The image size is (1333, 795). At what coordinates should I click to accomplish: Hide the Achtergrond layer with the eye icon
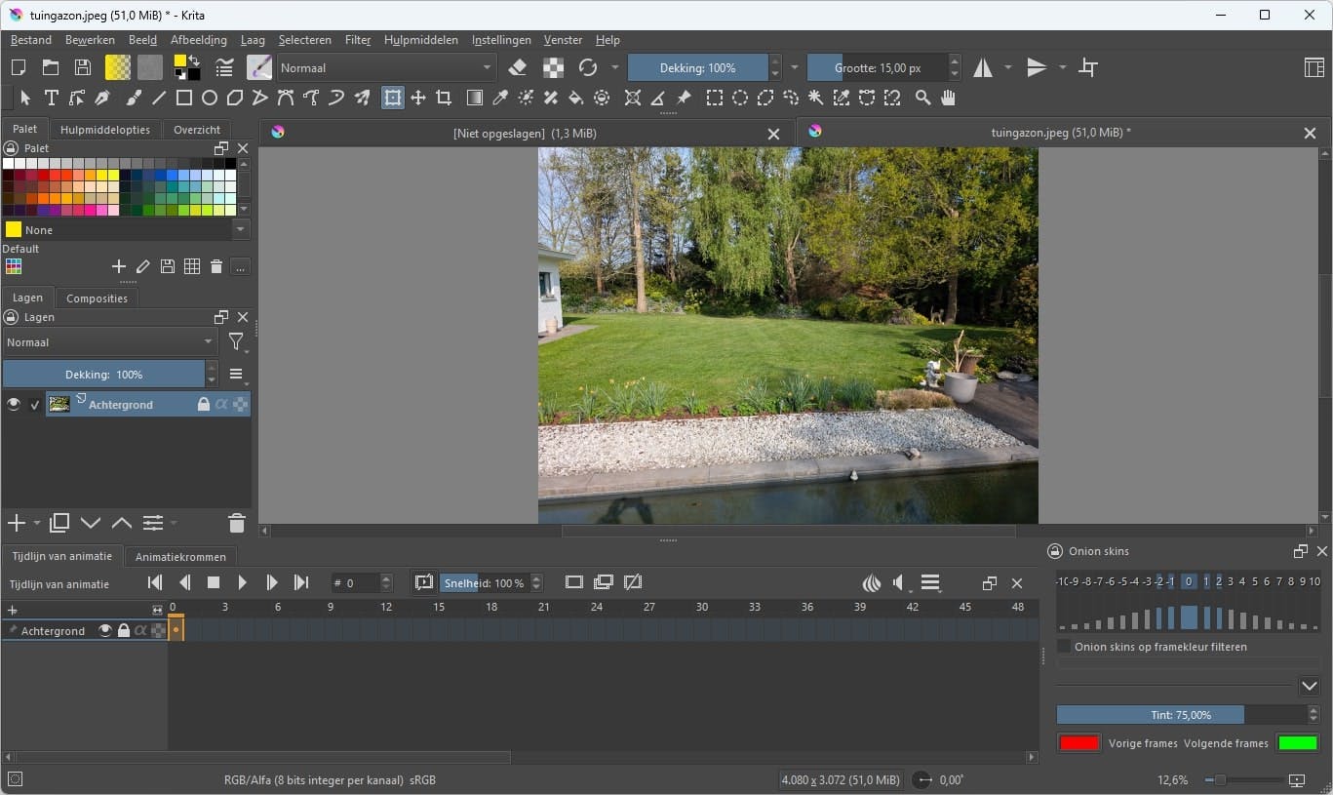14,404
